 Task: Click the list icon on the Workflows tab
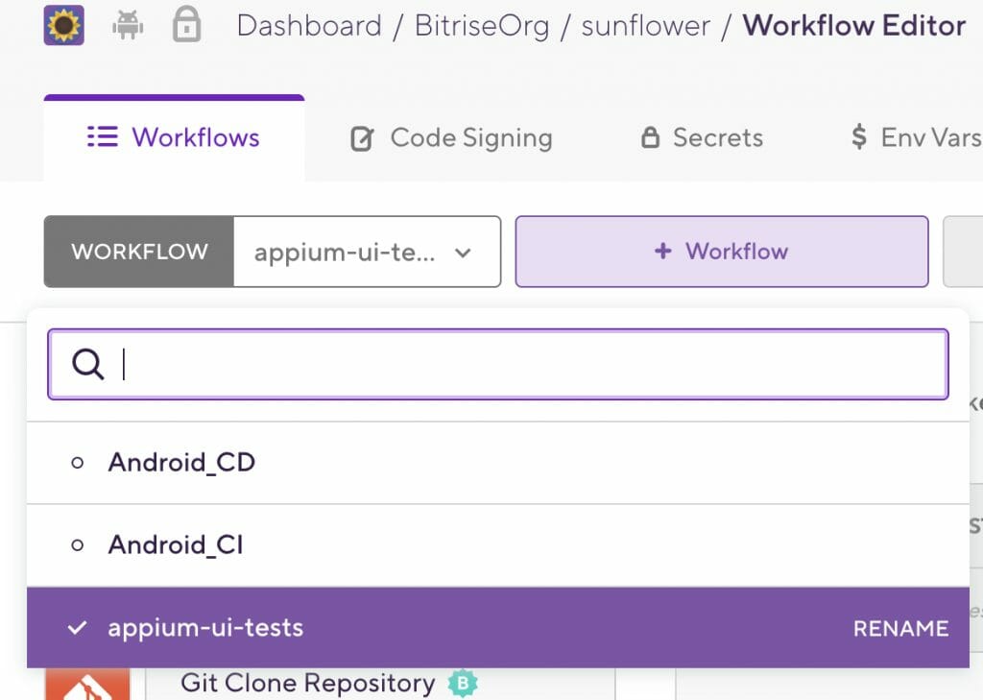click(102, 137)
